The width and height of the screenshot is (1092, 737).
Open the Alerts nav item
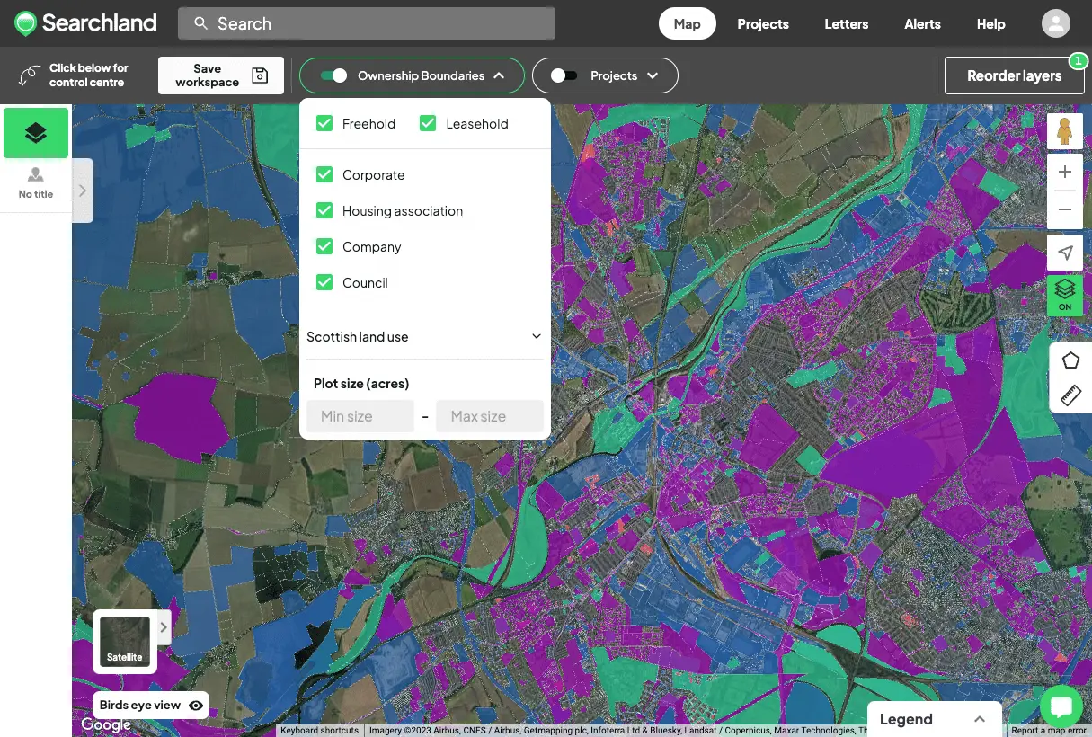[x=923, y=24]
